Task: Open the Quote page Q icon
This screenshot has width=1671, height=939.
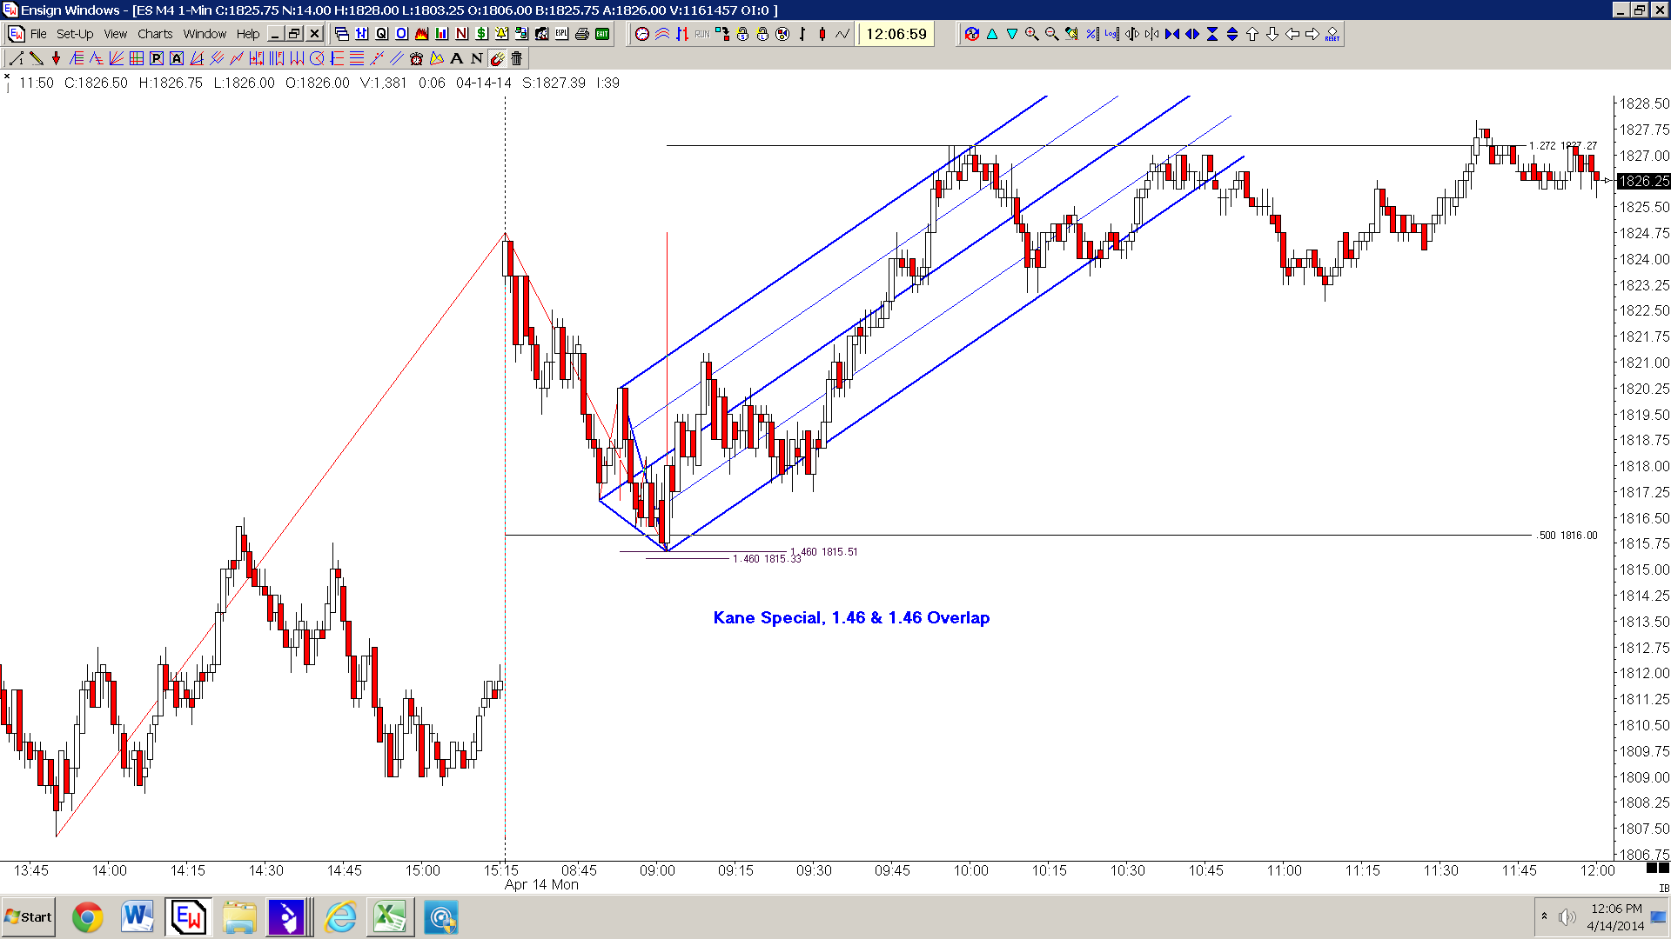Action: coord(381,34)
